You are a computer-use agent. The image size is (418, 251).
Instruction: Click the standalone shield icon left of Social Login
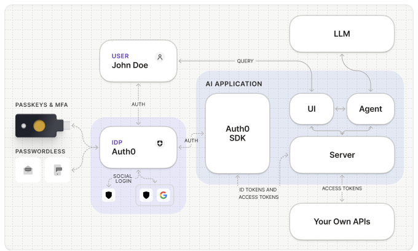click(x=109, y=195)
